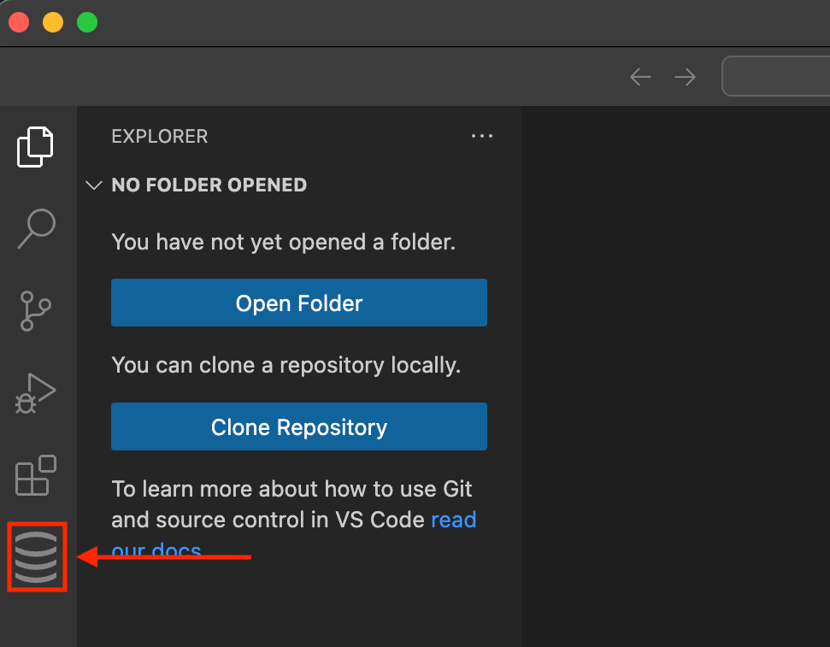Image resolution: width=830 pixels, height=647 pixels.
Task: Switch to the Source Control view
Action: pos(36,311)
